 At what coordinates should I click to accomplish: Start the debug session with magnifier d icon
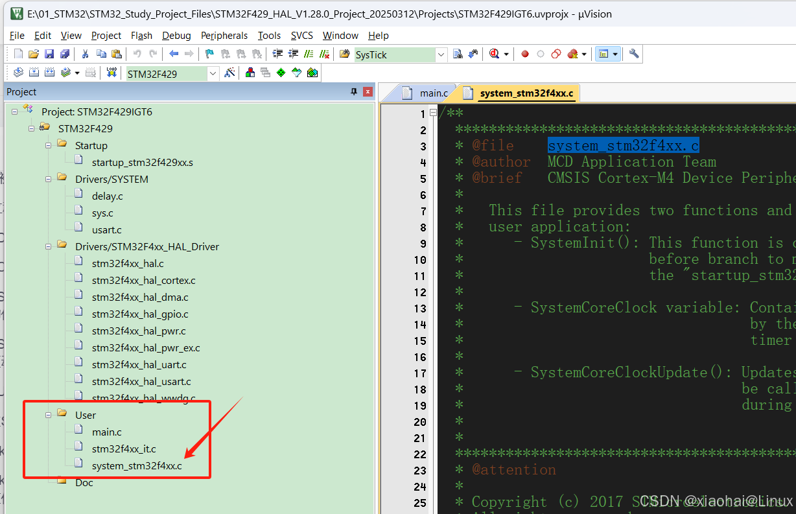coord(495,54)
